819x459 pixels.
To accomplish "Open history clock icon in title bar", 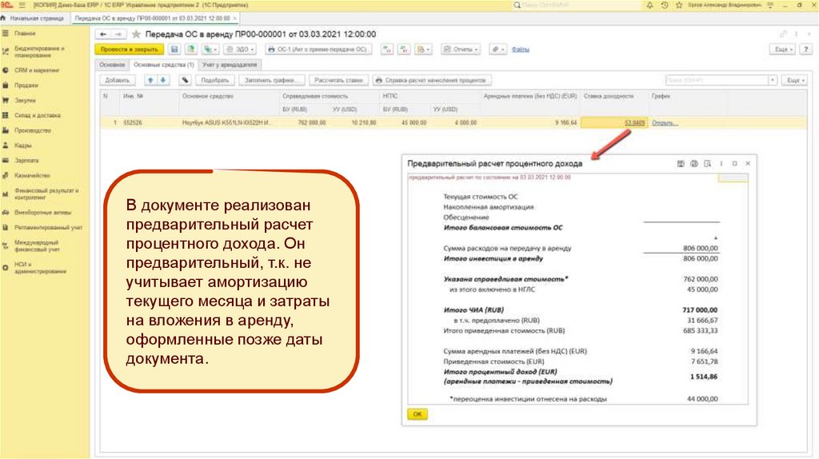I will (666, 5).
